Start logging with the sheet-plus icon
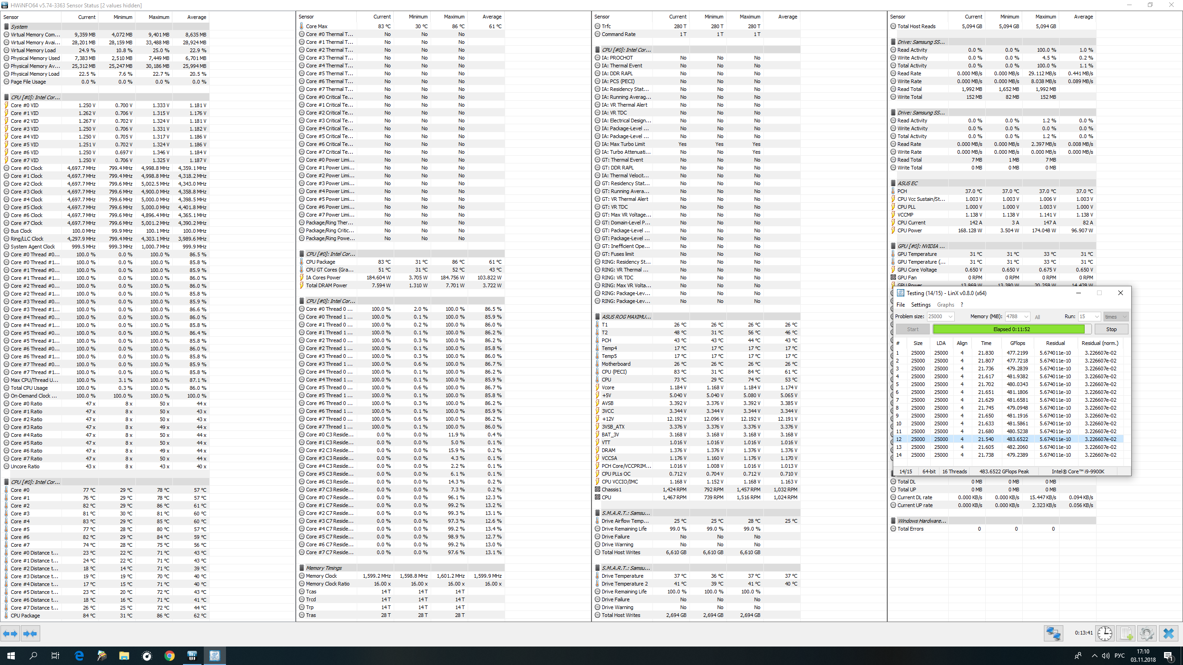The height and width of the screenshot is (665, 1183). pyautogui.click(x=1126, y=633)
